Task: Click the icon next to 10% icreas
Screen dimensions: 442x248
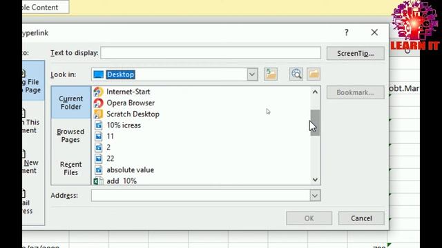Action: click(98, 125)
